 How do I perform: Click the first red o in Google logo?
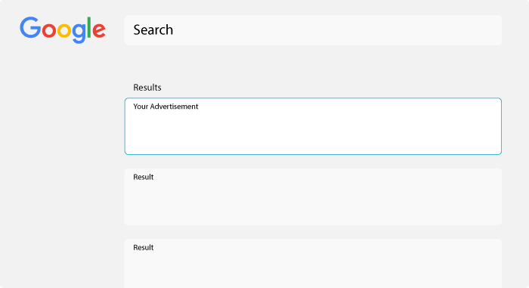[x=49, y=30]
